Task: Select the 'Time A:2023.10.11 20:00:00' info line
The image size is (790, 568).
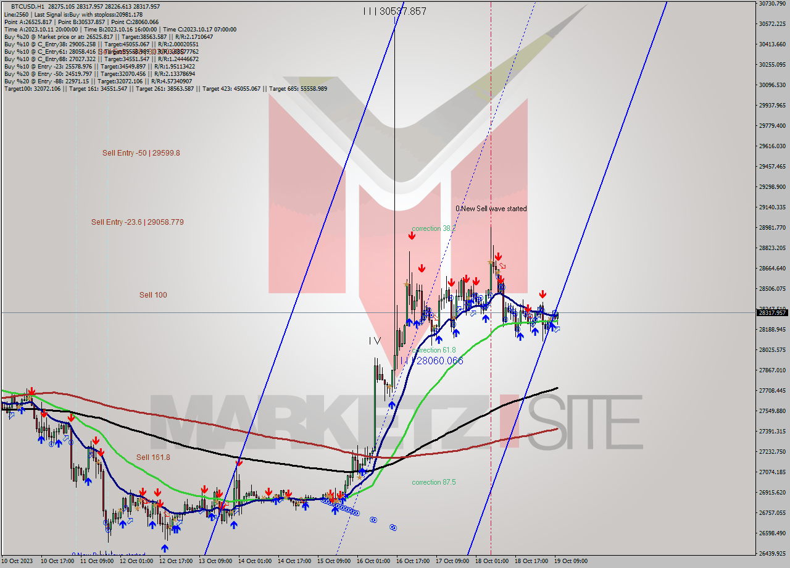Action: tap(120, 29)
